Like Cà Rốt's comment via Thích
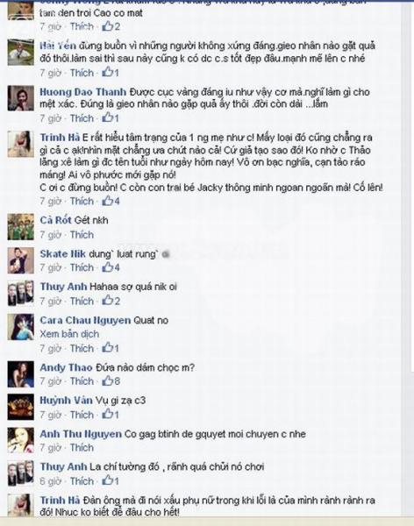The height and width of the screenshot is (526, 414). coord(82,235)
